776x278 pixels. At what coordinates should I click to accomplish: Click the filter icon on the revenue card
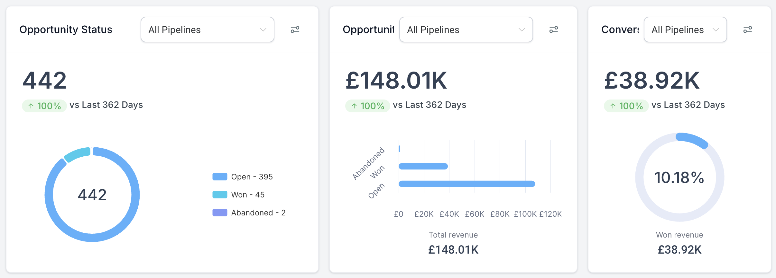coord(554,29)
